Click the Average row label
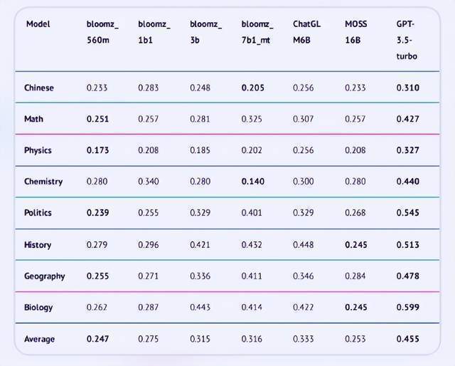 tap(39, 339)
